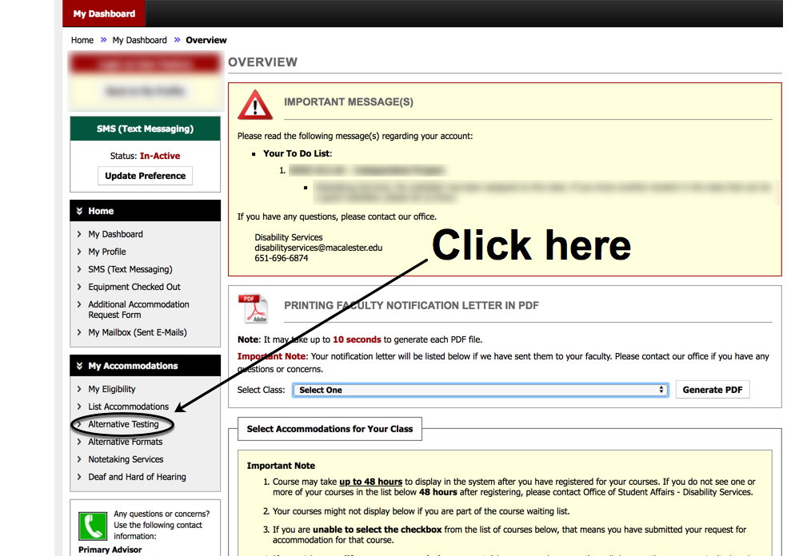The image size is (787, 556).
Task: Click the double-chevron icon on My Accommodations header
Action: [x=79, y=366]
